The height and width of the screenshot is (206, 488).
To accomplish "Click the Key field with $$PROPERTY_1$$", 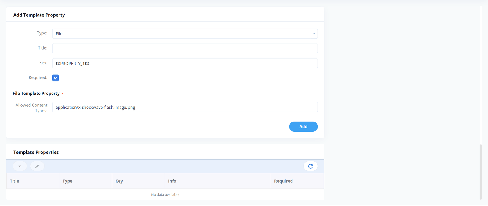I will (185, 63).
